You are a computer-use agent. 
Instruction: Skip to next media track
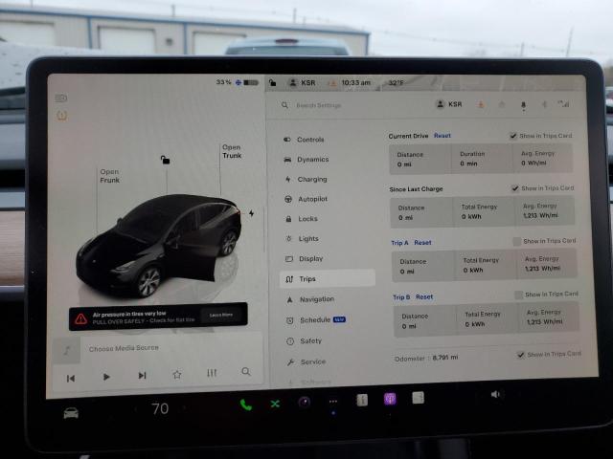[x=142, y=376]
